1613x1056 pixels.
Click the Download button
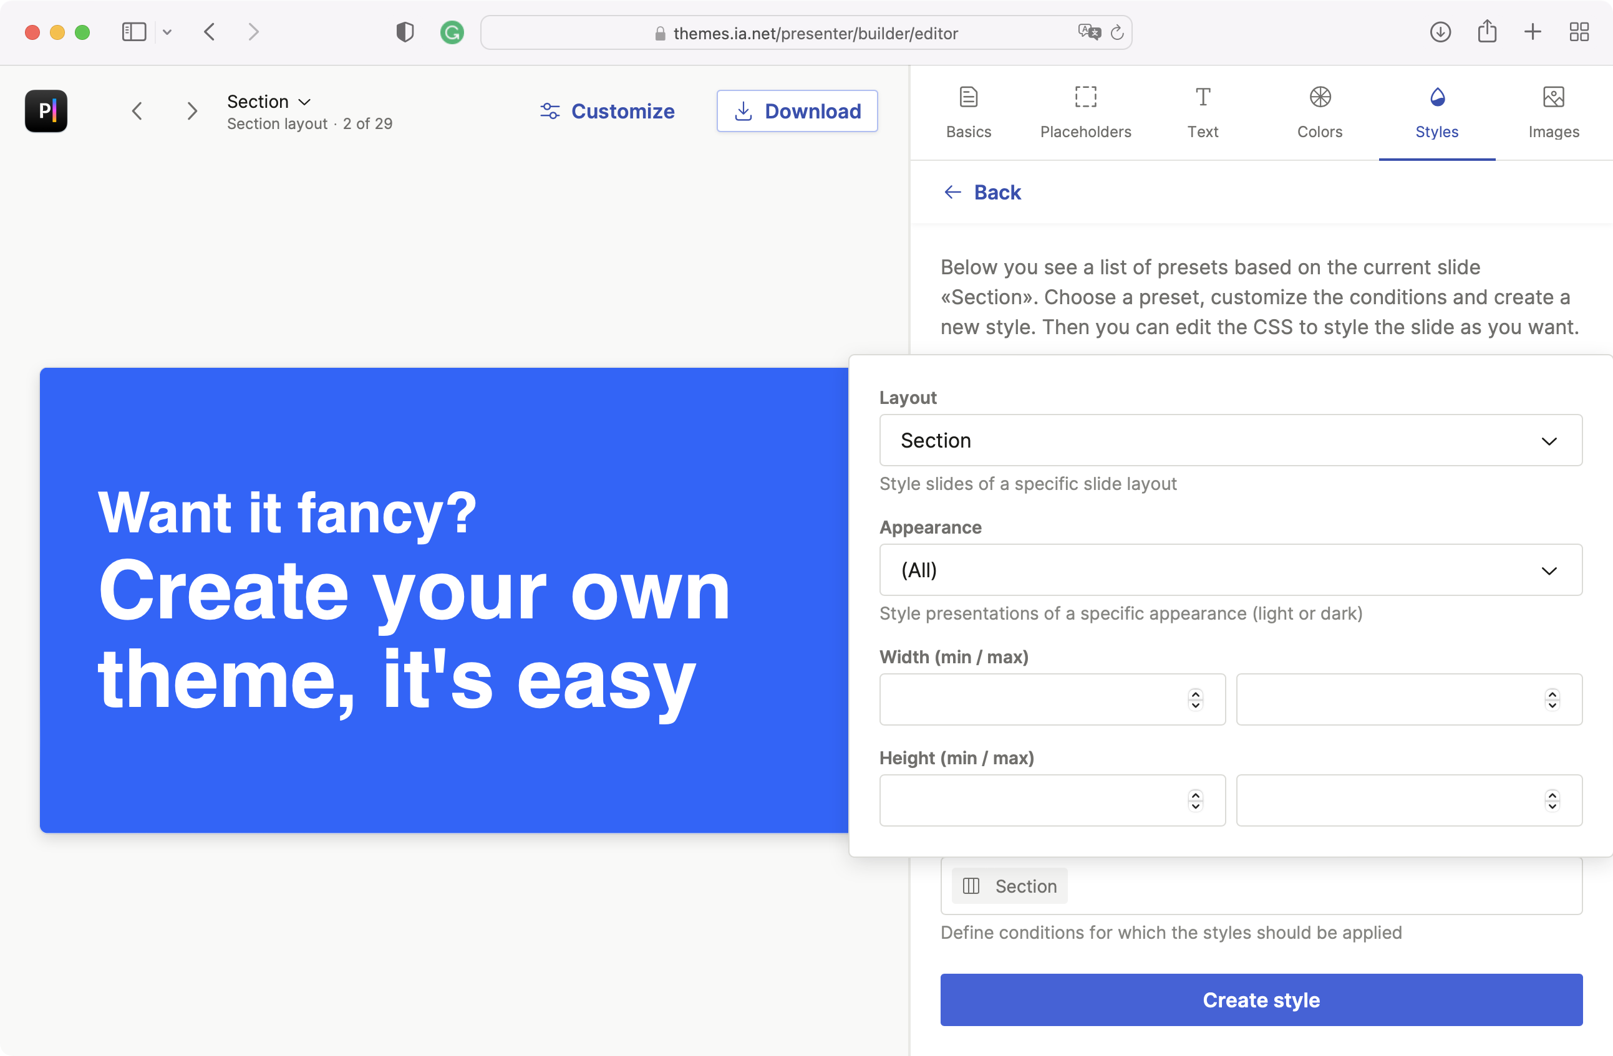[x=797, y=110]
